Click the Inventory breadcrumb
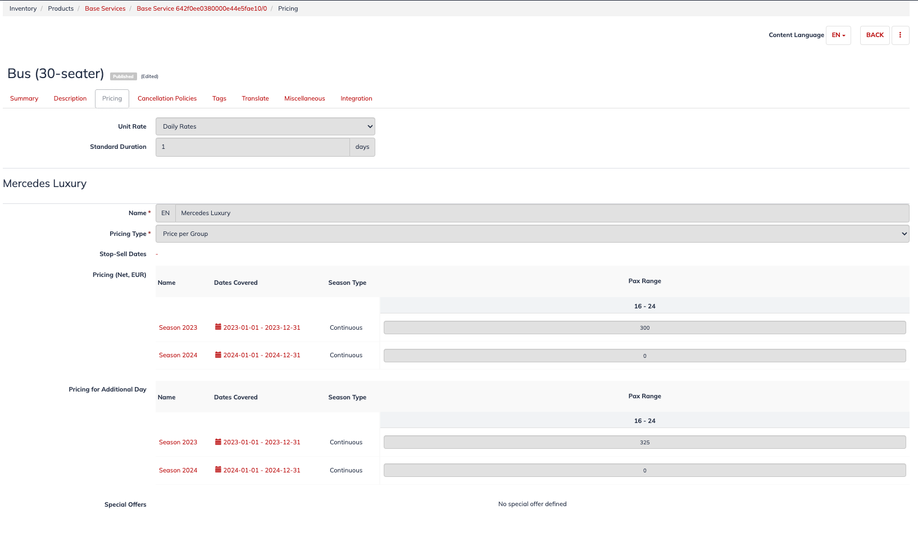Viewport: 918px width, 555px height. [x=23, y=8]
